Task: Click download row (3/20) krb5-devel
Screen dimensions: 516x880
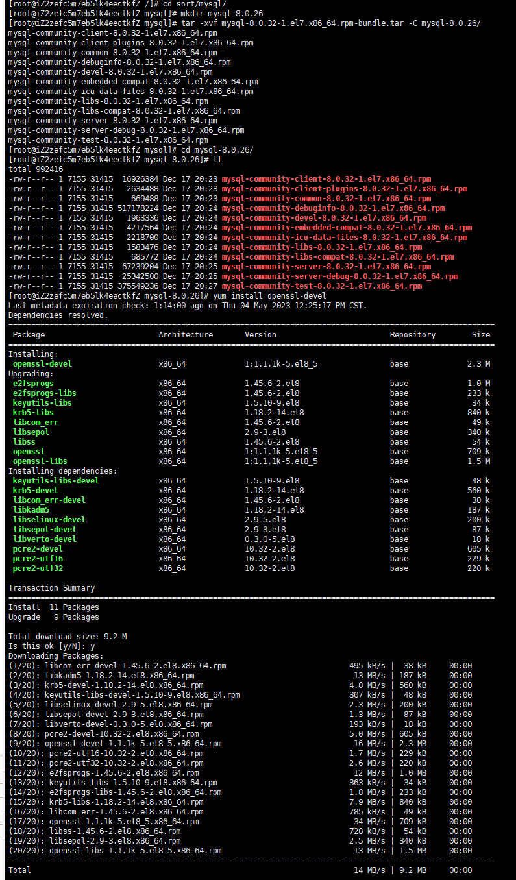Action: pyautogui.click(x=240, y=685)
